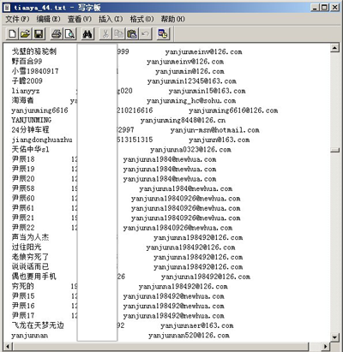Click the vertical scrollbar down arrow

pos(334,337)
